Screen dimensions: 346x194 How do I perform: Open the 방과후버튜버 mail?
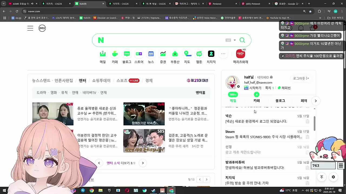[255, 168]
